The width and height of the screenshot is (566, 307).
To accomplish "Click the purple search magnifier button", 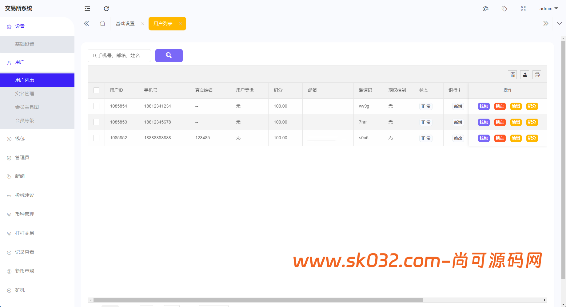I will coord(169,56).
